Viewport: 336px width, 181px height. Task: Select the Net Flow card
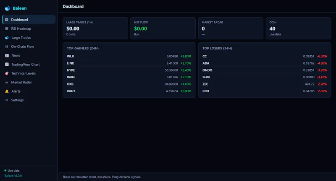(x=163, y=28)
